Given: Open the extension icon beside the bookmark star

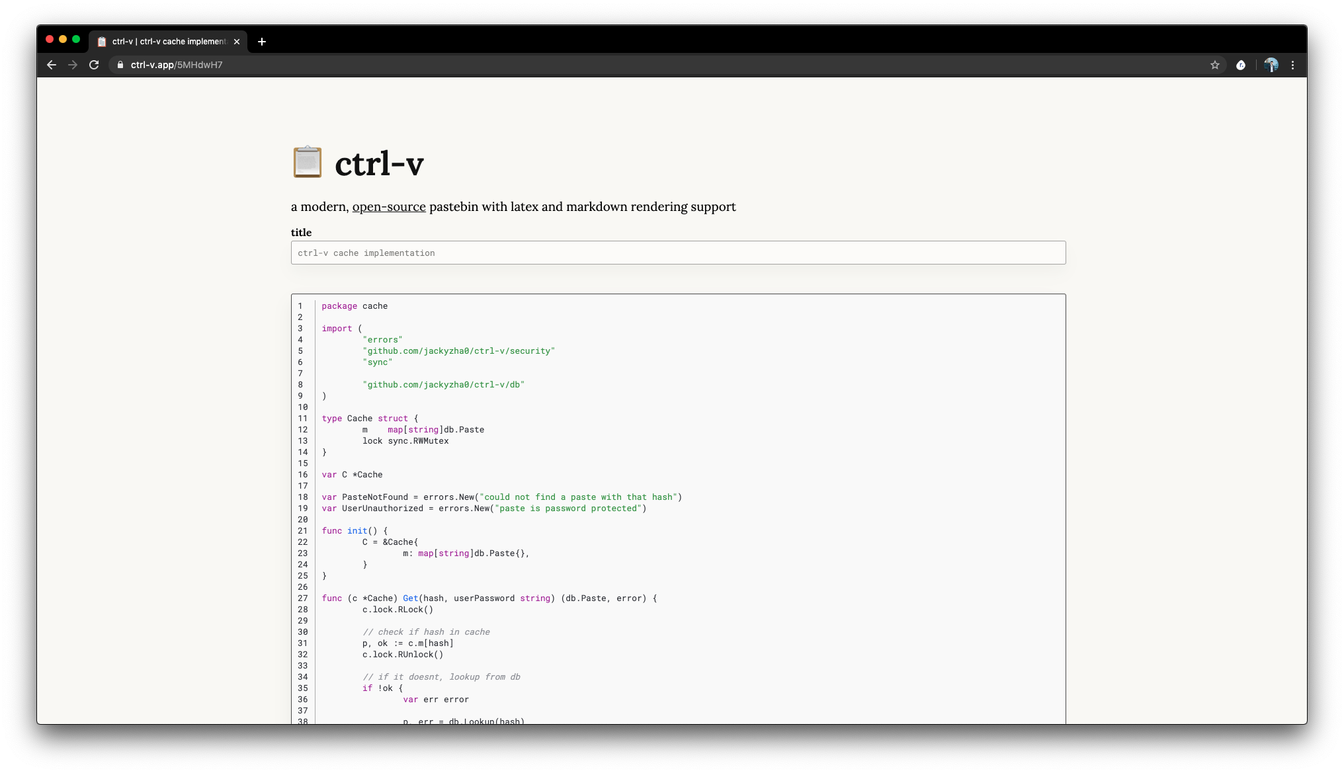Looking at the screenshot, I should (x=1241, y=65).
